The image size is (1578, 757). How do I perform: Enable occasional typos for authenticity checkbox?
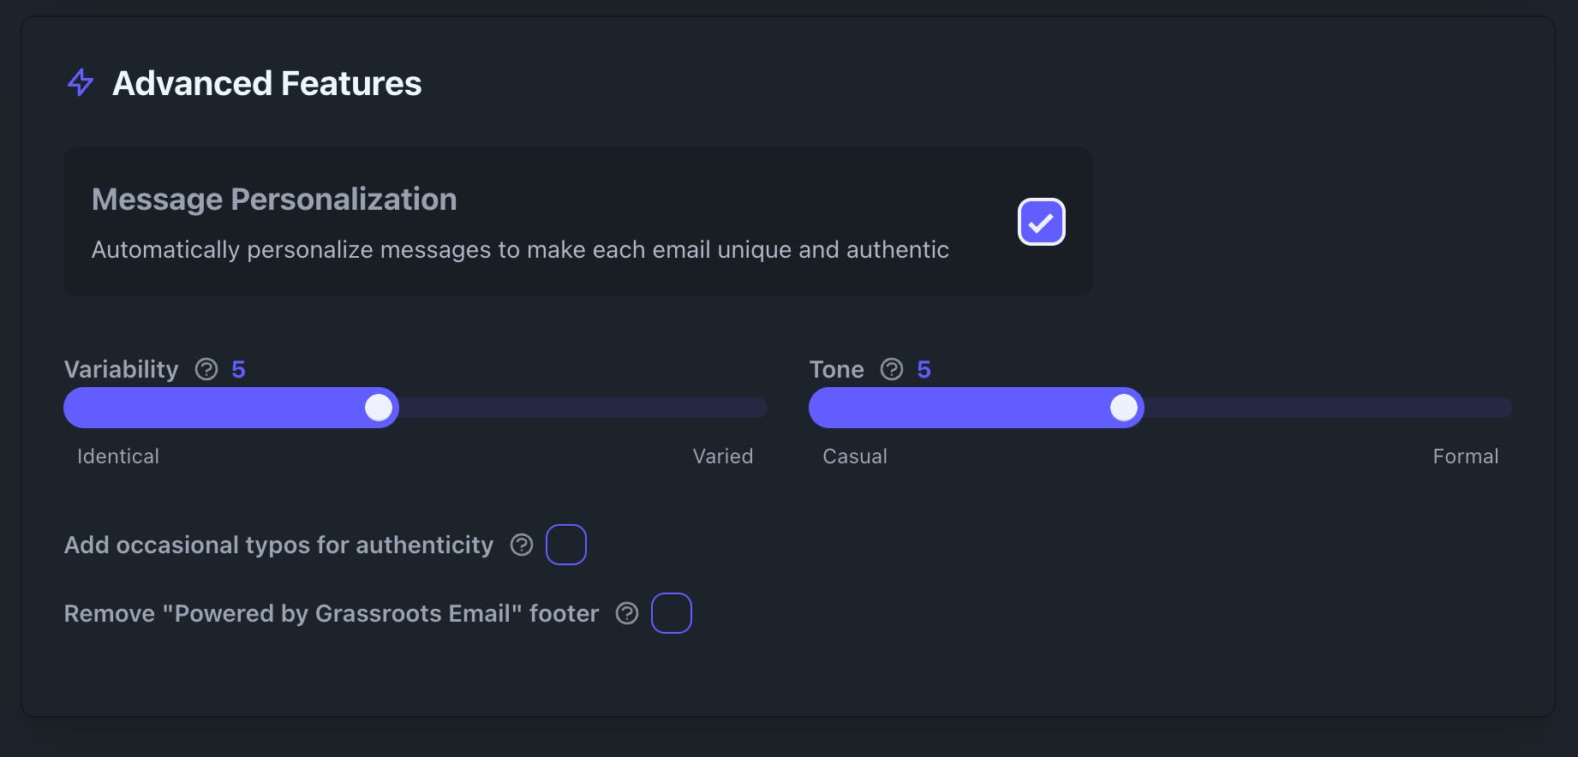[x=566, y=545]
